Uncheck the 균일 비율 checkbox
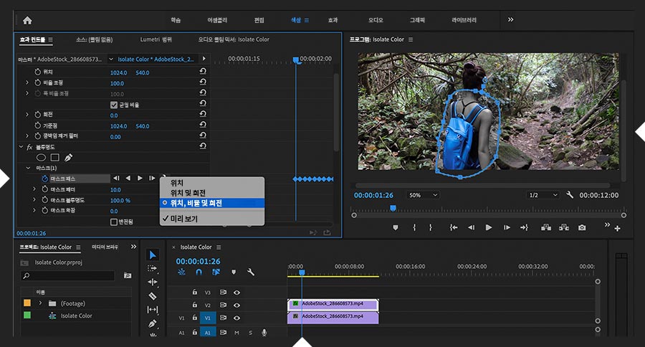 click(x=114, y=105)
